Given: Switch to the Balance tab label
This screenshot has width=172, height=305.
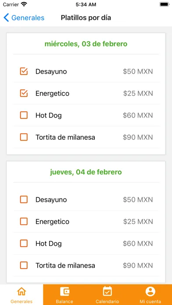Looking at the screenshot, I should (64, 301).
